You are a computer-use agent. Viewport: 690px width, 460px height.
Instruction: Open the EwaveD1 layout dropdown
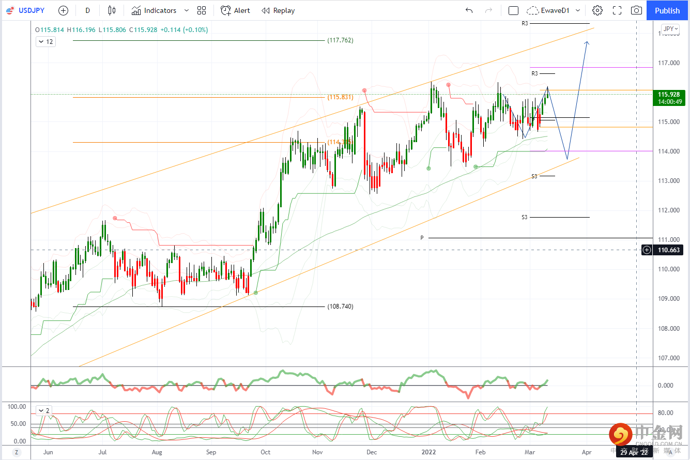[x=577, y=10]
